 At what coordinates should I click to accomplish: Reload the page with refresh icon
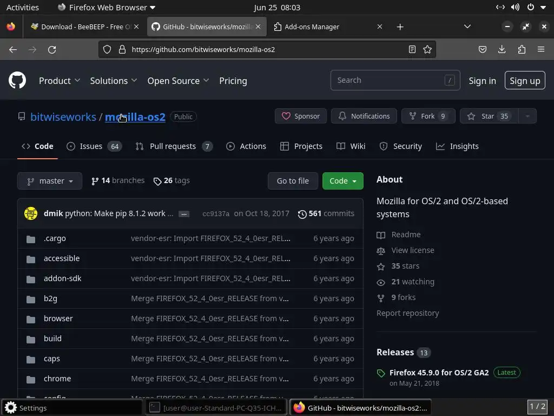(x=52, y=49)
